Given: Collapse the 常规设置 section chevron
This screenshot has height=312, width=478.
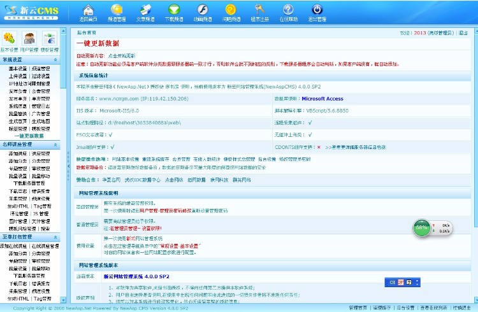Looking at the screenshot, I should click(x=55, y=60).
